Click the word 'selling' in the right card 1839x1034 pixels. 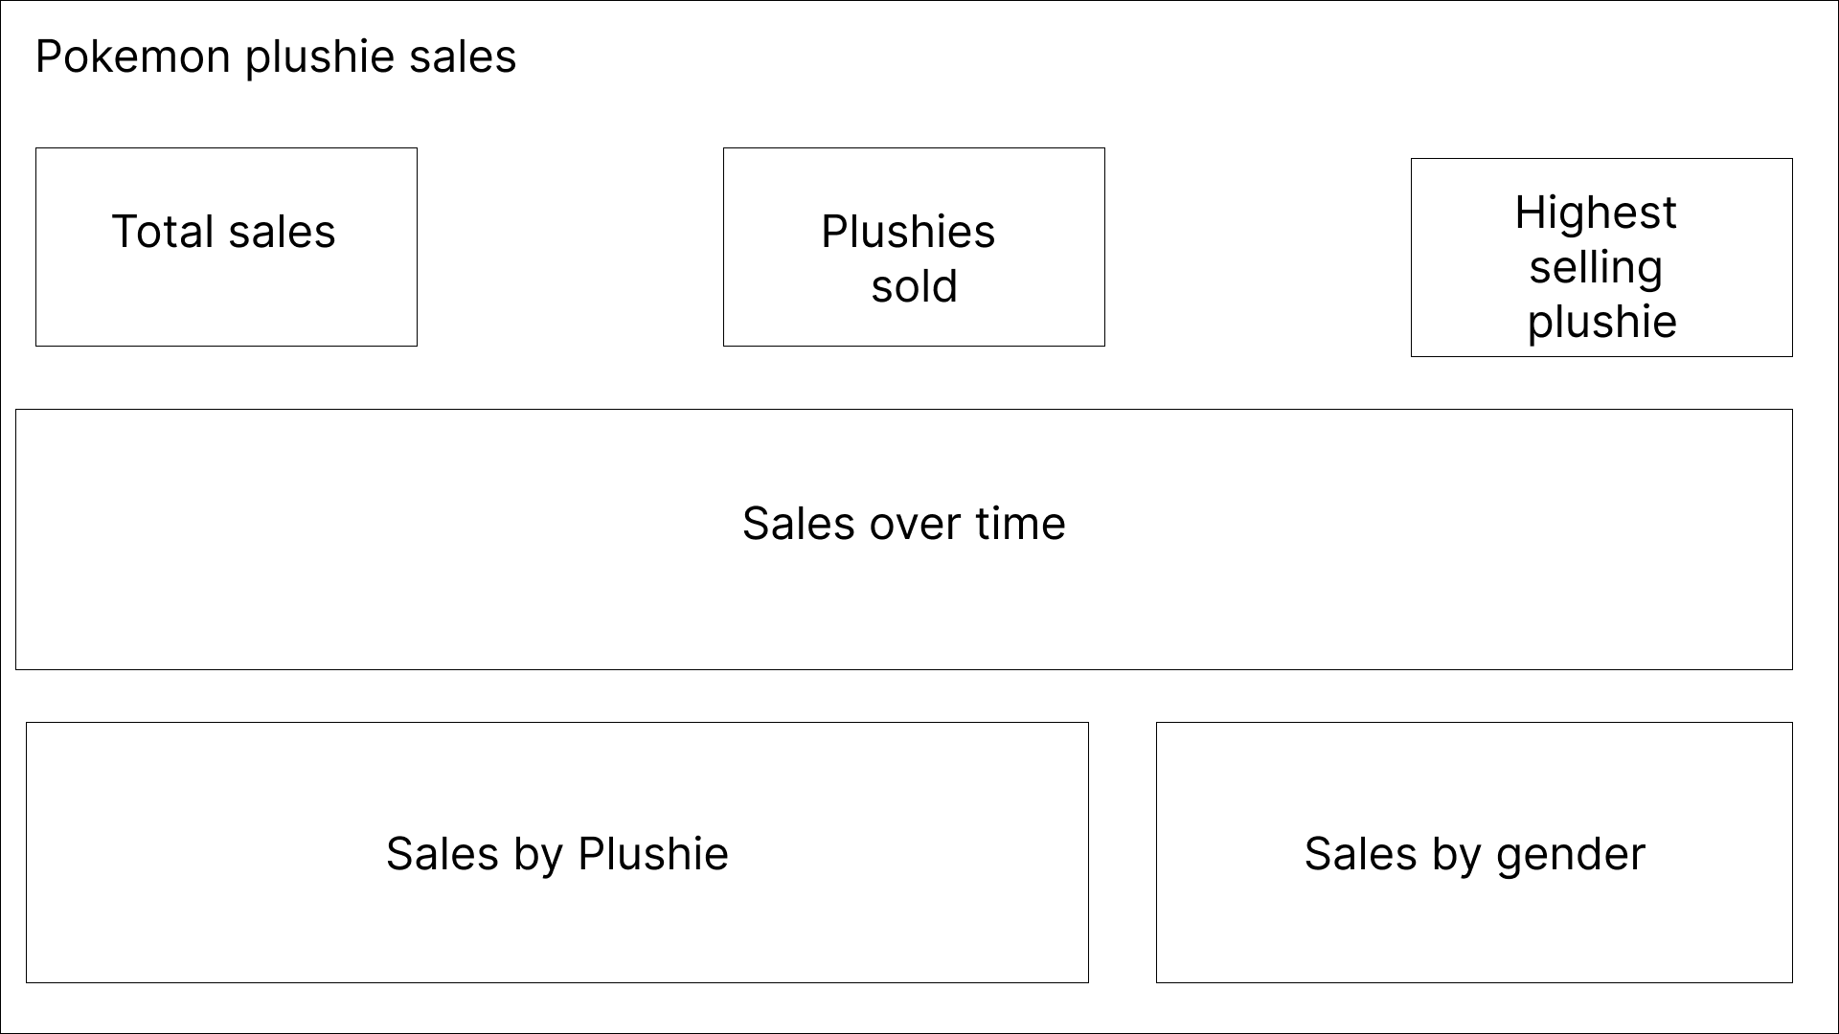[x=1596, y=267]
